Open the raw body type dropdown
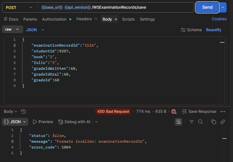The width and height of the screenshot is (233, 162). coord(12,29)
